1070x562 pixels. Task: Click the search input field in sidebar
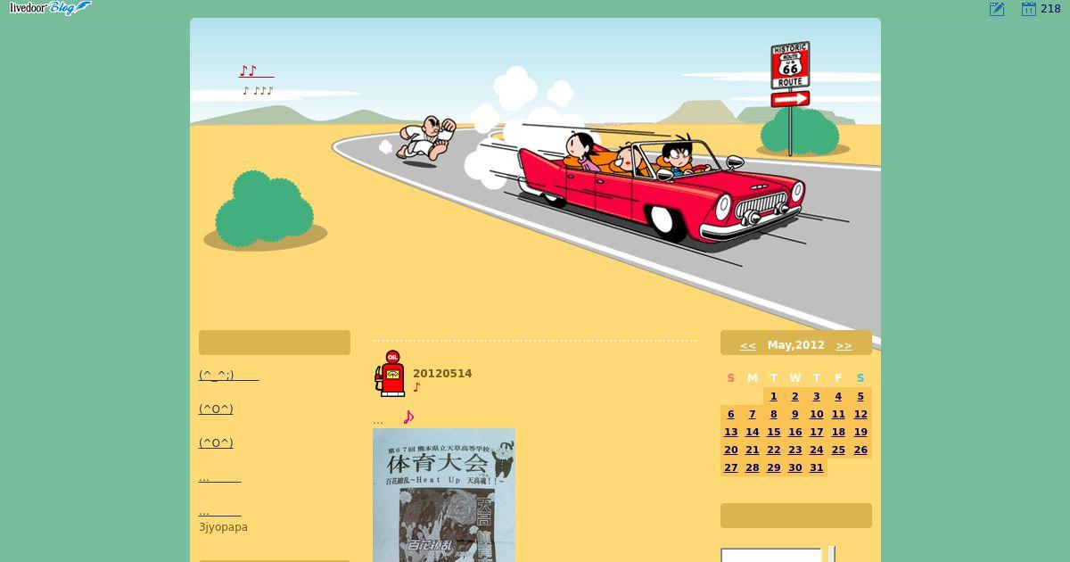click(x=771, y=555)
